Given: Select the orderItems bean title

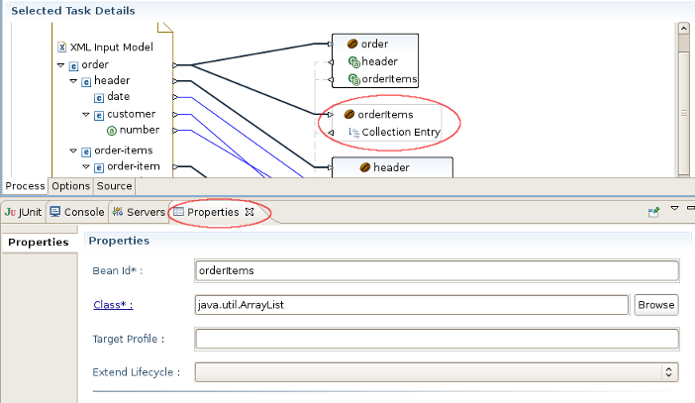Looking at the screenshot, I should pos(385,115).
